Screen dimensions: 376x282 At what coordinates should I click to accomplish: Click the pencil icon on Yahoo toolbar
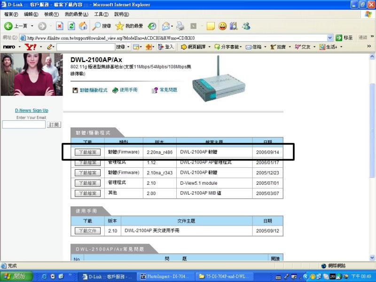click(50, 47)
